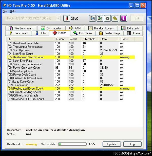Close the HD Tune Pro window

coord(143,5)
